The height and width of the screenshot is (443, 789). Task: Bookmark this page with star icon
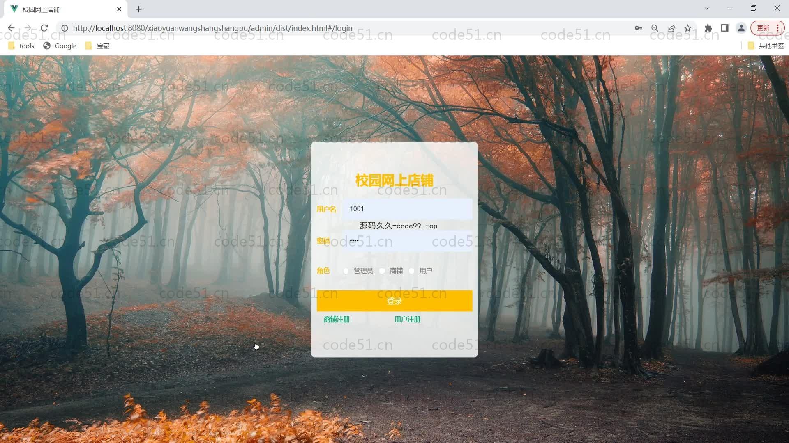pyautogui.click(x=688, y=28)
